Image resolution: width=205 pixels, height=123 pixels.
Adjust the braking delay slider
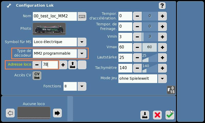coord(150,27)
